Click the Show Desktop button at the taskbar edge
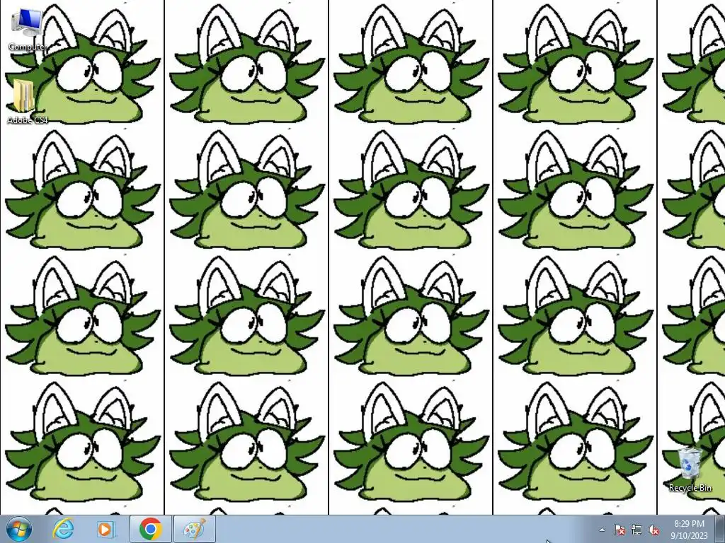Screen dimensions: 725x543 [720, 529]
